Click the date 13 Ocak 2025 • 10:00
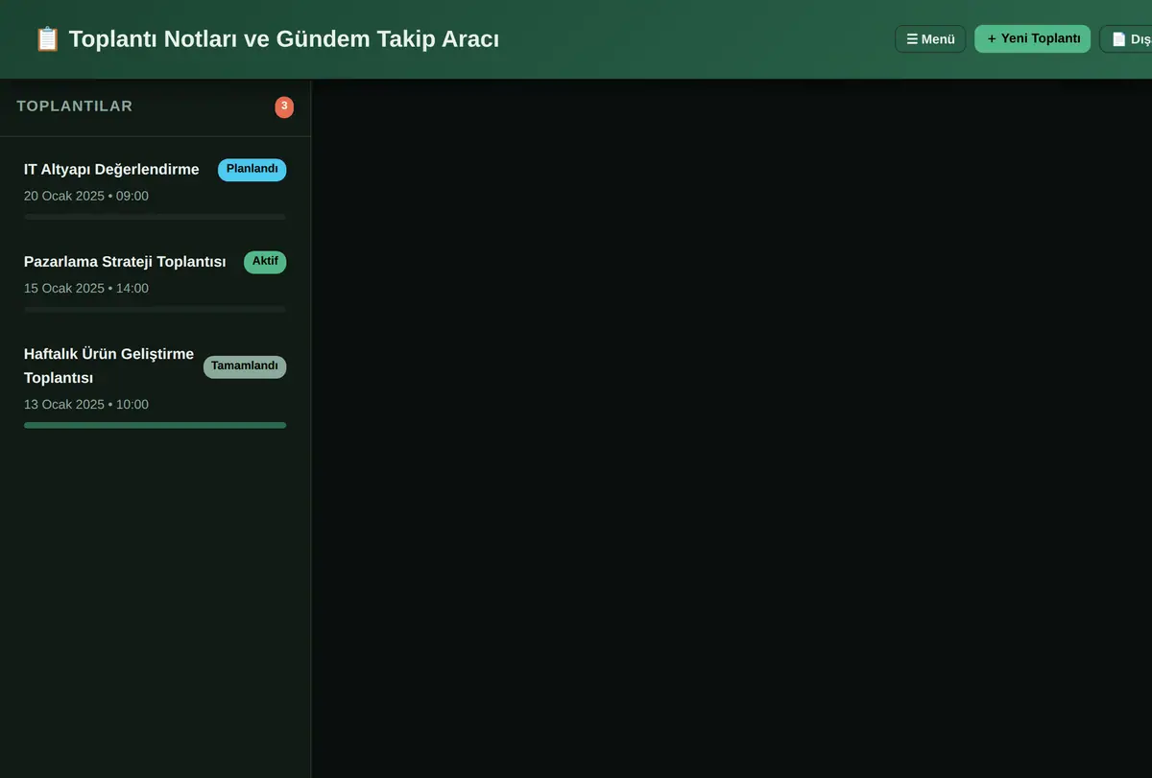This screenshot has height=778, width=1152. pos(86,404)
